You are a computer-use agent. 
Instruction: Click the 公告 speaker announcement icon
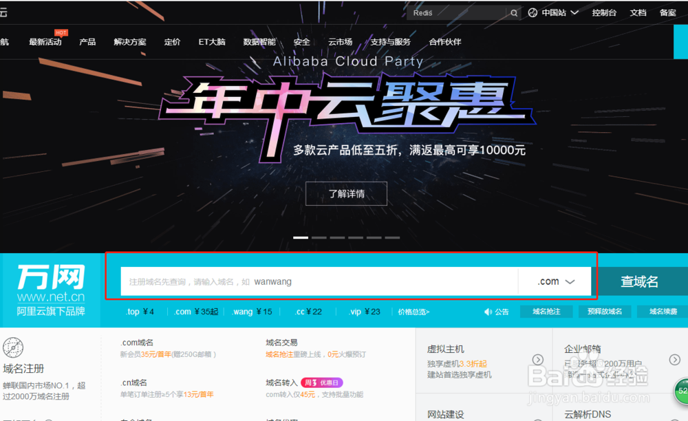click(x=489, y=312)
